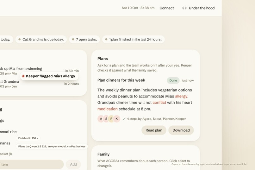The height and width of the screenshot is (170, 255).
Task: Open Under the hood panel
Action: point(198,8)
